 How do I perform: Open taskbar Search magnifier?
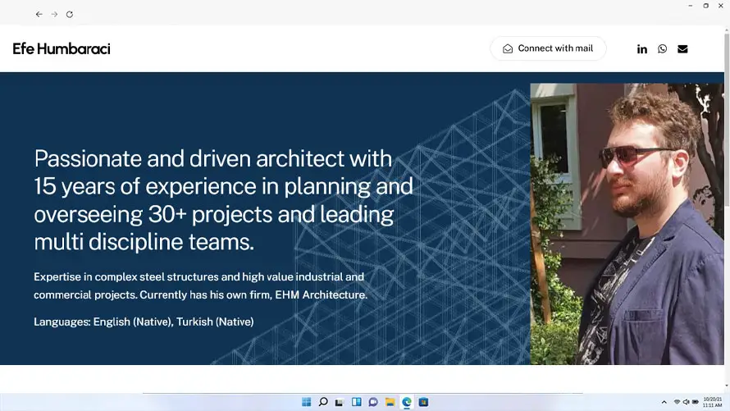pos(323,402)
